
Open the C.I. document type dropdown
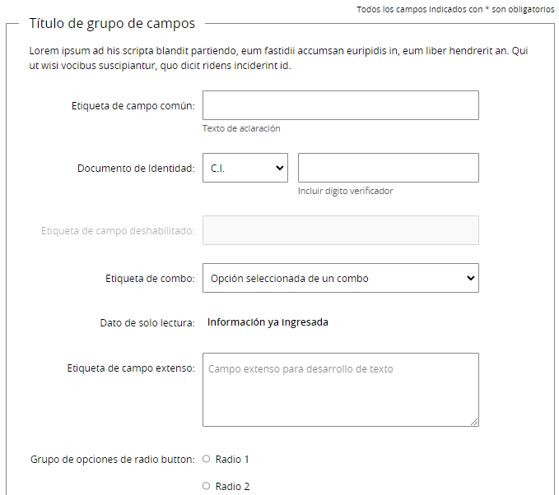click(x=245, y=168)
